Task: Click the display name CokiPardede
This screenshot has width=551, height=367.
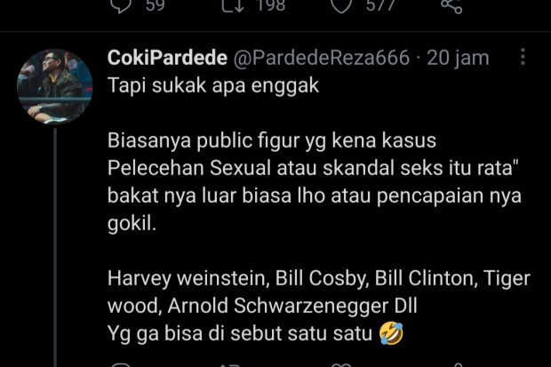Action: point(167,57)
